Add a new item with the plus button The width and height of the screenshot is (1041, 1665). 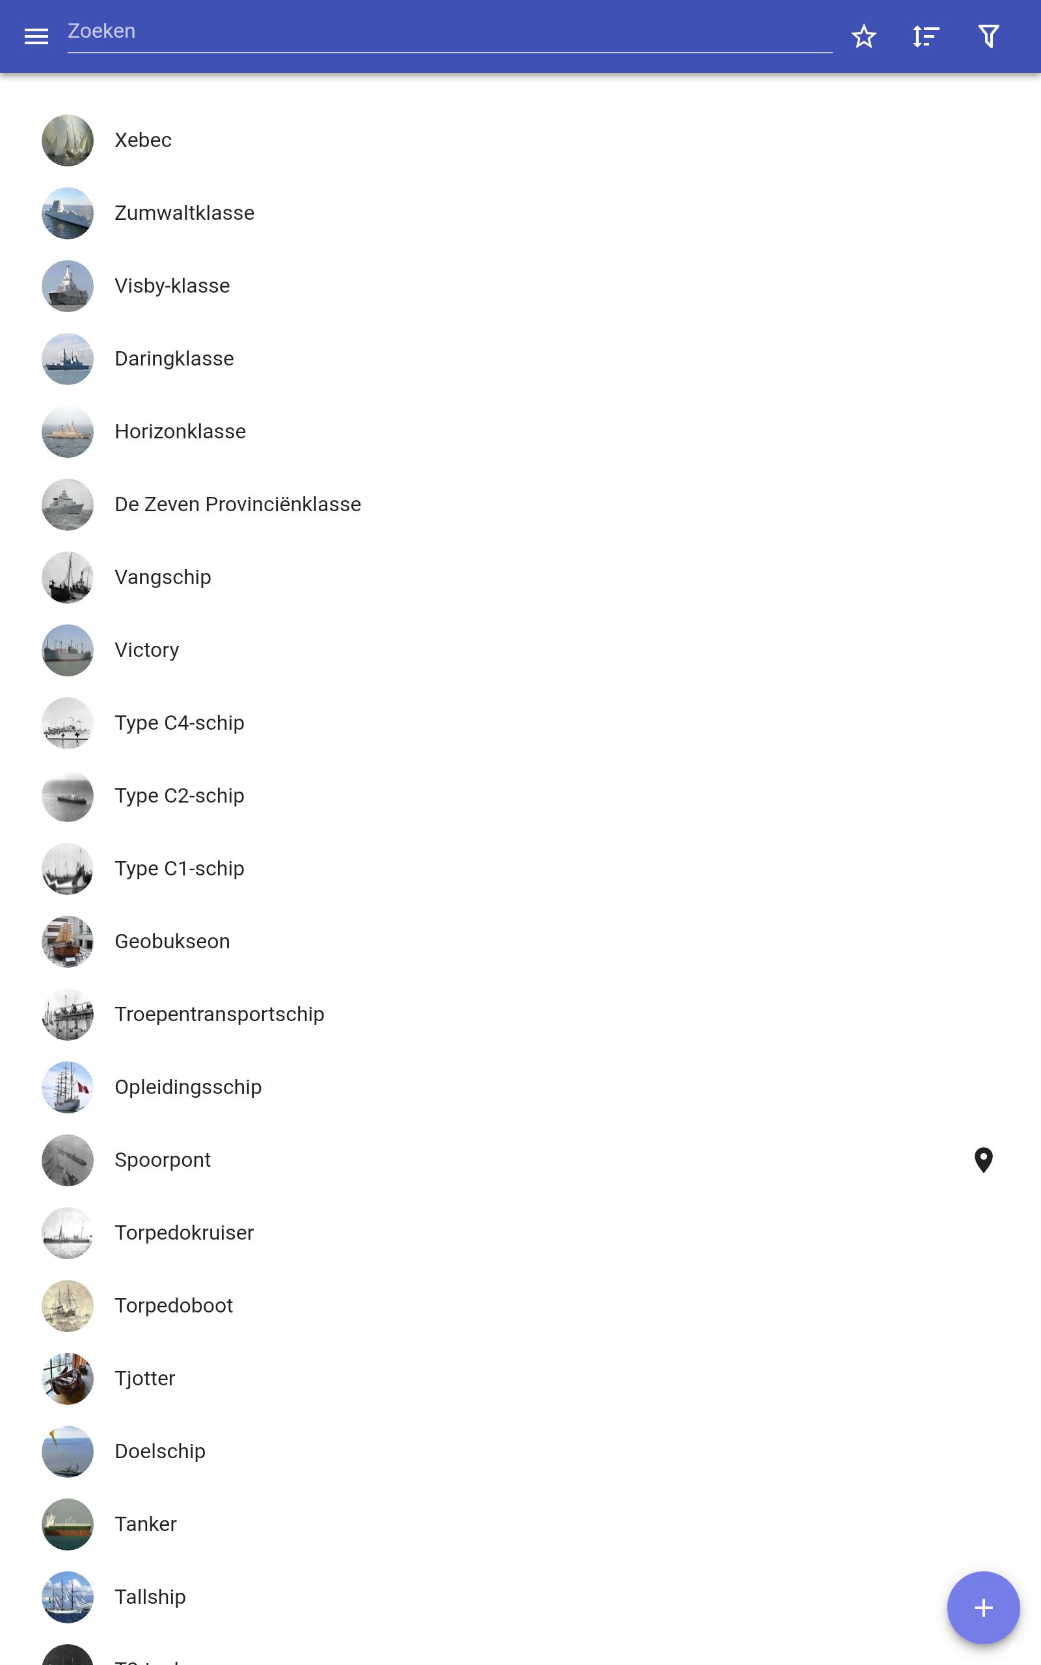983,1608
